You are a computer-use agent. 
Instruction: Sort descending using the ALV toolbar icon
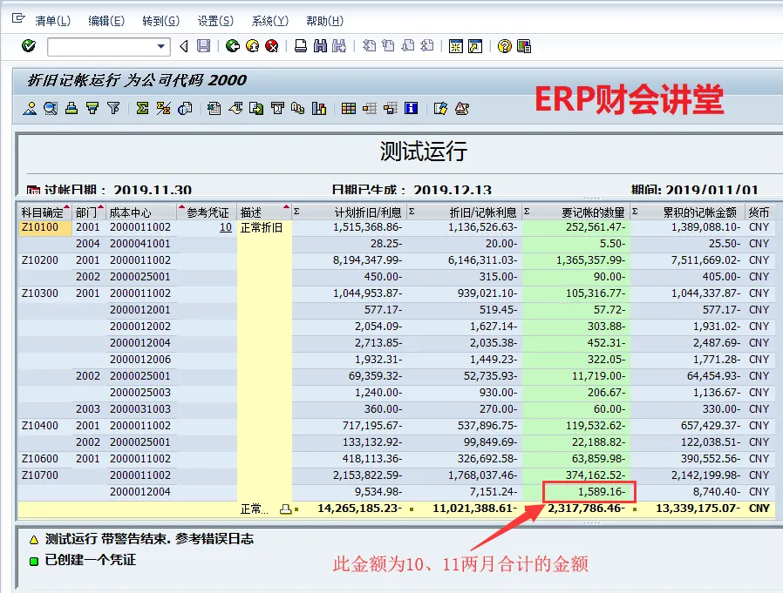(x=92, y=108)
